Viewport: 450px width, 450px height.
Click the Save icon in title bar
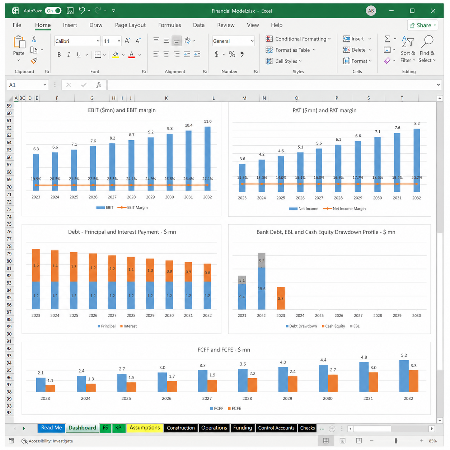70,11
